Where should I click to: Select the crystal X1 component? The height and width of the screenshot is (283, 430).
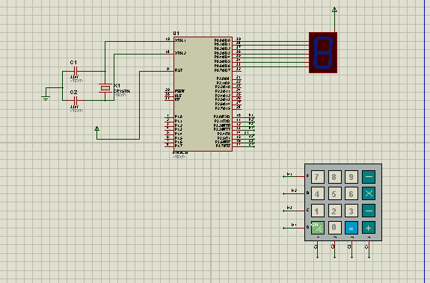click(x=105, y=88)
